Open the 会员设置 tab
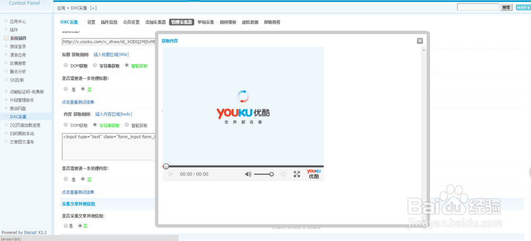 pyautogui.click(x=131, y=22)
